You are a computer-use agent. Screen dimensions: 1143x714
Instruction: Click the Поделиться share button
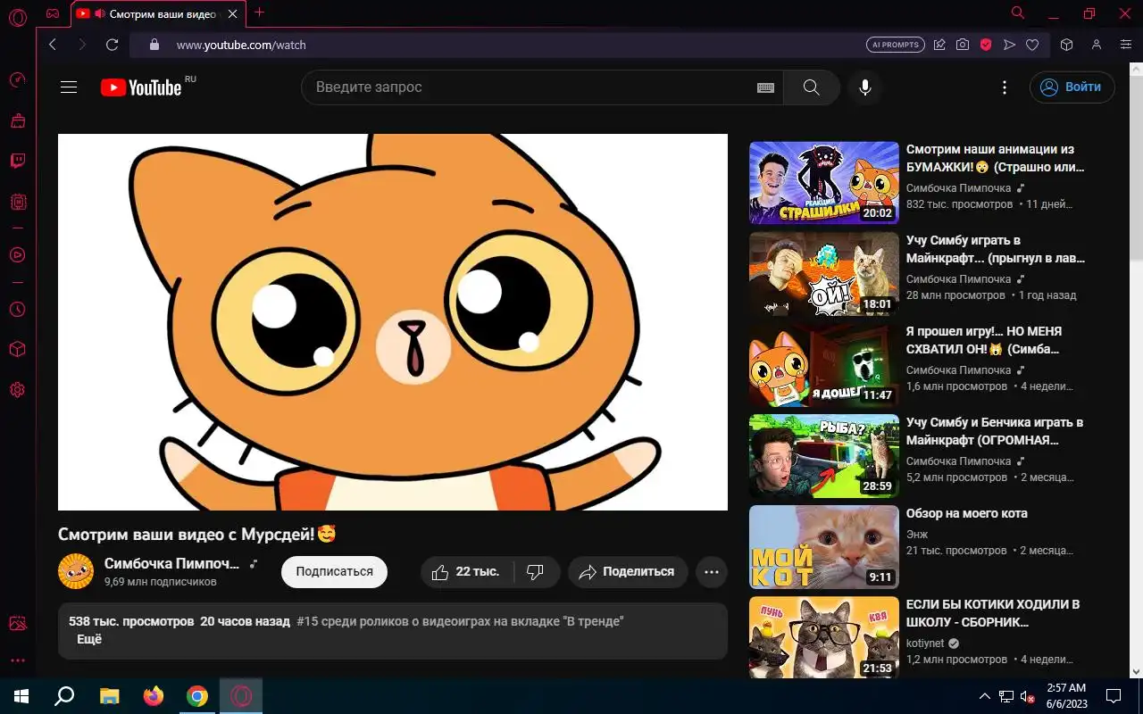point(627,572)
